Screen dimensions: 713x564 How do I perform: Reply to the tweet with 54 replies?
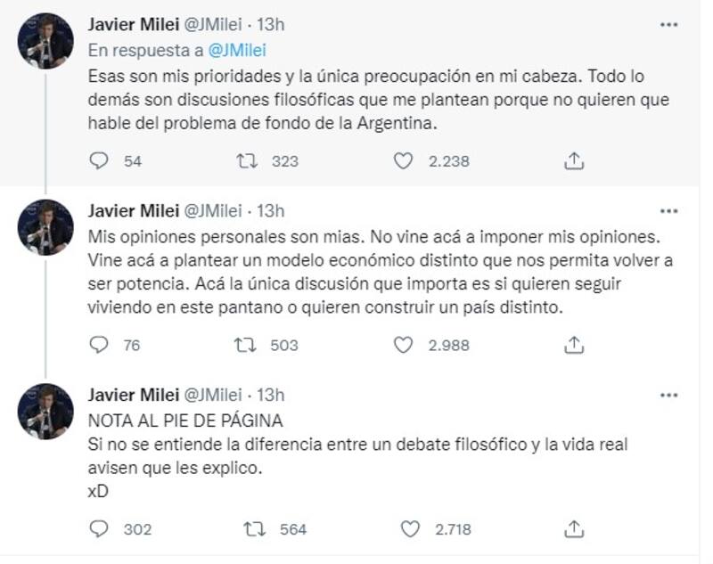(100, 160)
